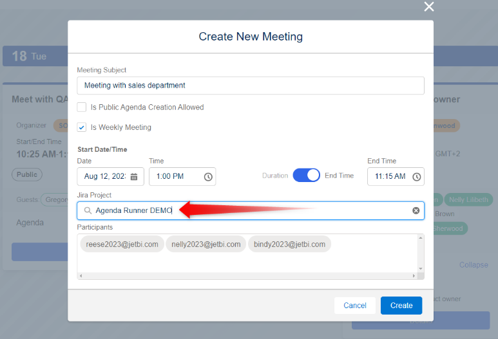Image resolution: width=498 pixels, height=339 pixels.
Task: Uncheck the Is Weekly Meeting checkbox
Action: tap(82, 127)
